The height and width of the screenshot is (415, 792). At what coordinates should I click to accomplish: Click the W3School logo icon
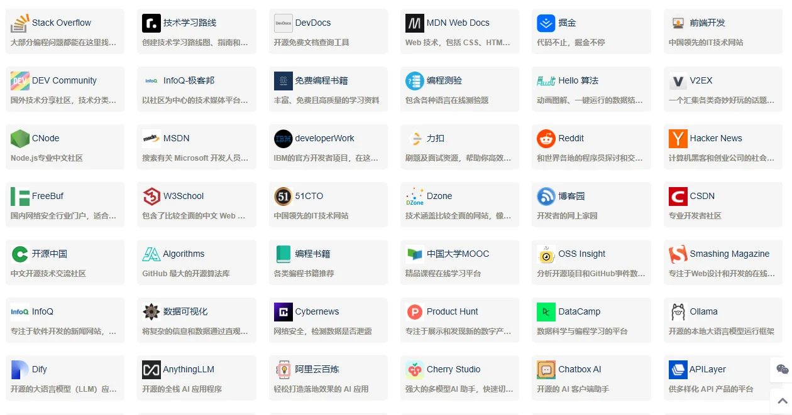[151, 196]
